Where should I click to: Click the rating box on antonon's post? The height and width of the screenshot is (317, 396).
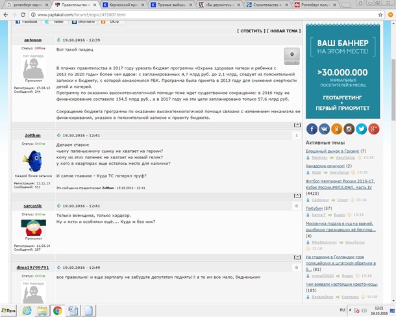click(292, 55)
